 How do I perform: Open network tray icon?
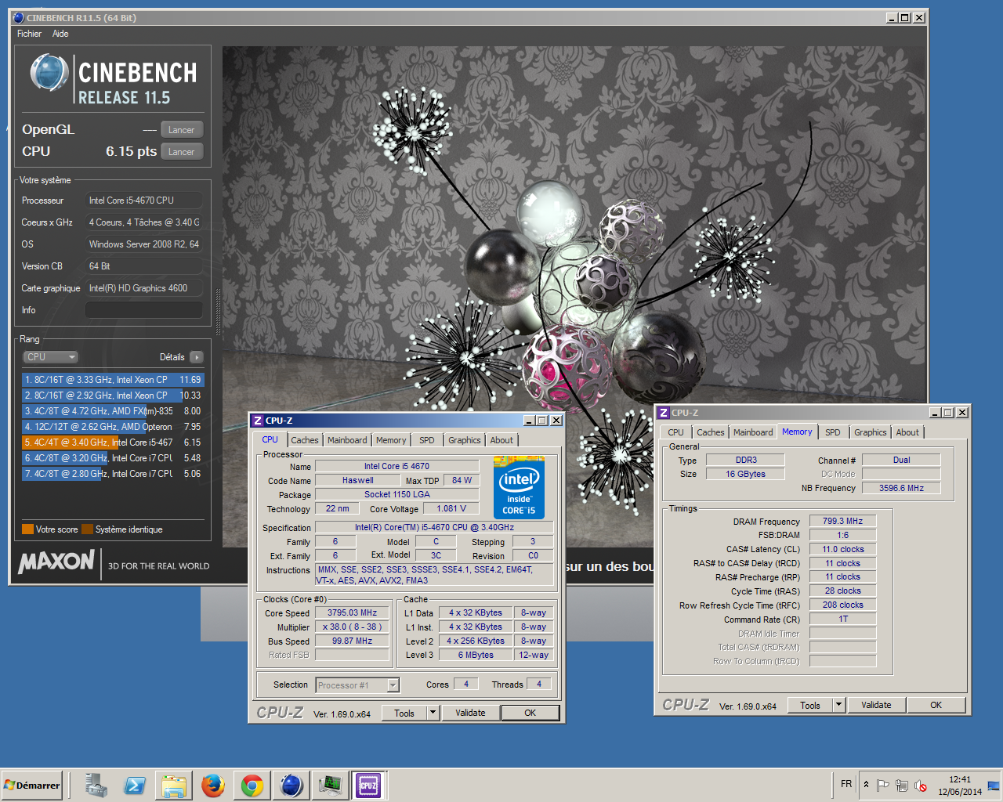[902, 785]
